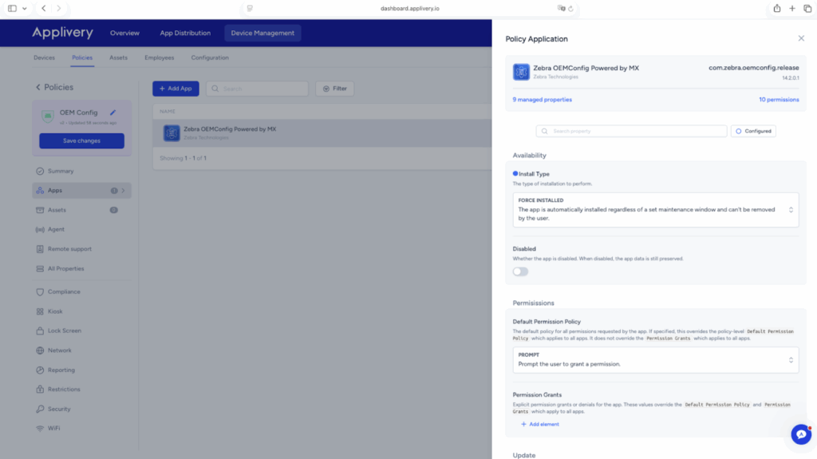817x459 pixels.
Task: Click the browser share icon
Action: (776, 8)
